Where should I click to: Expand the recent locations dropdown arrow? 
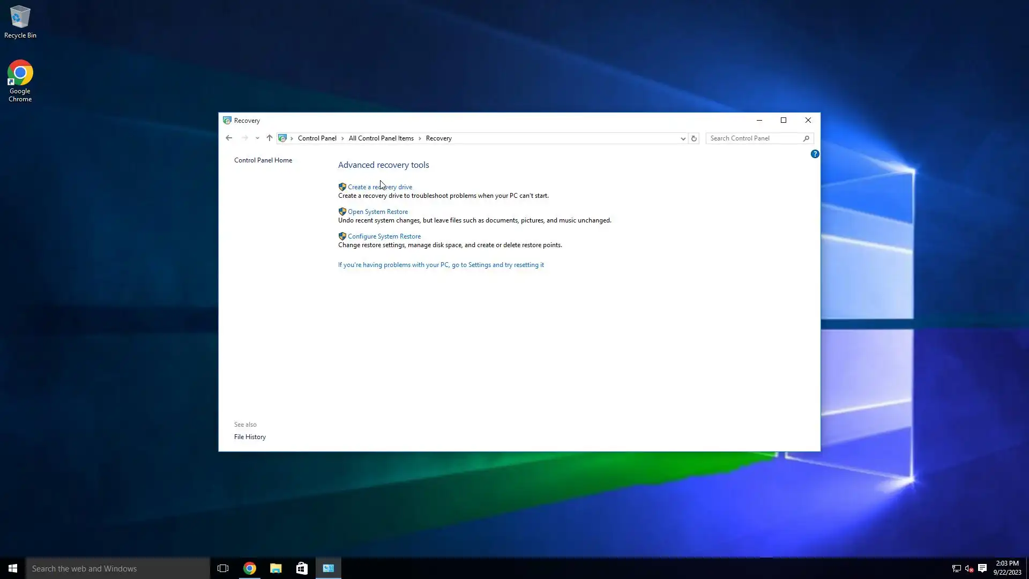257,138
